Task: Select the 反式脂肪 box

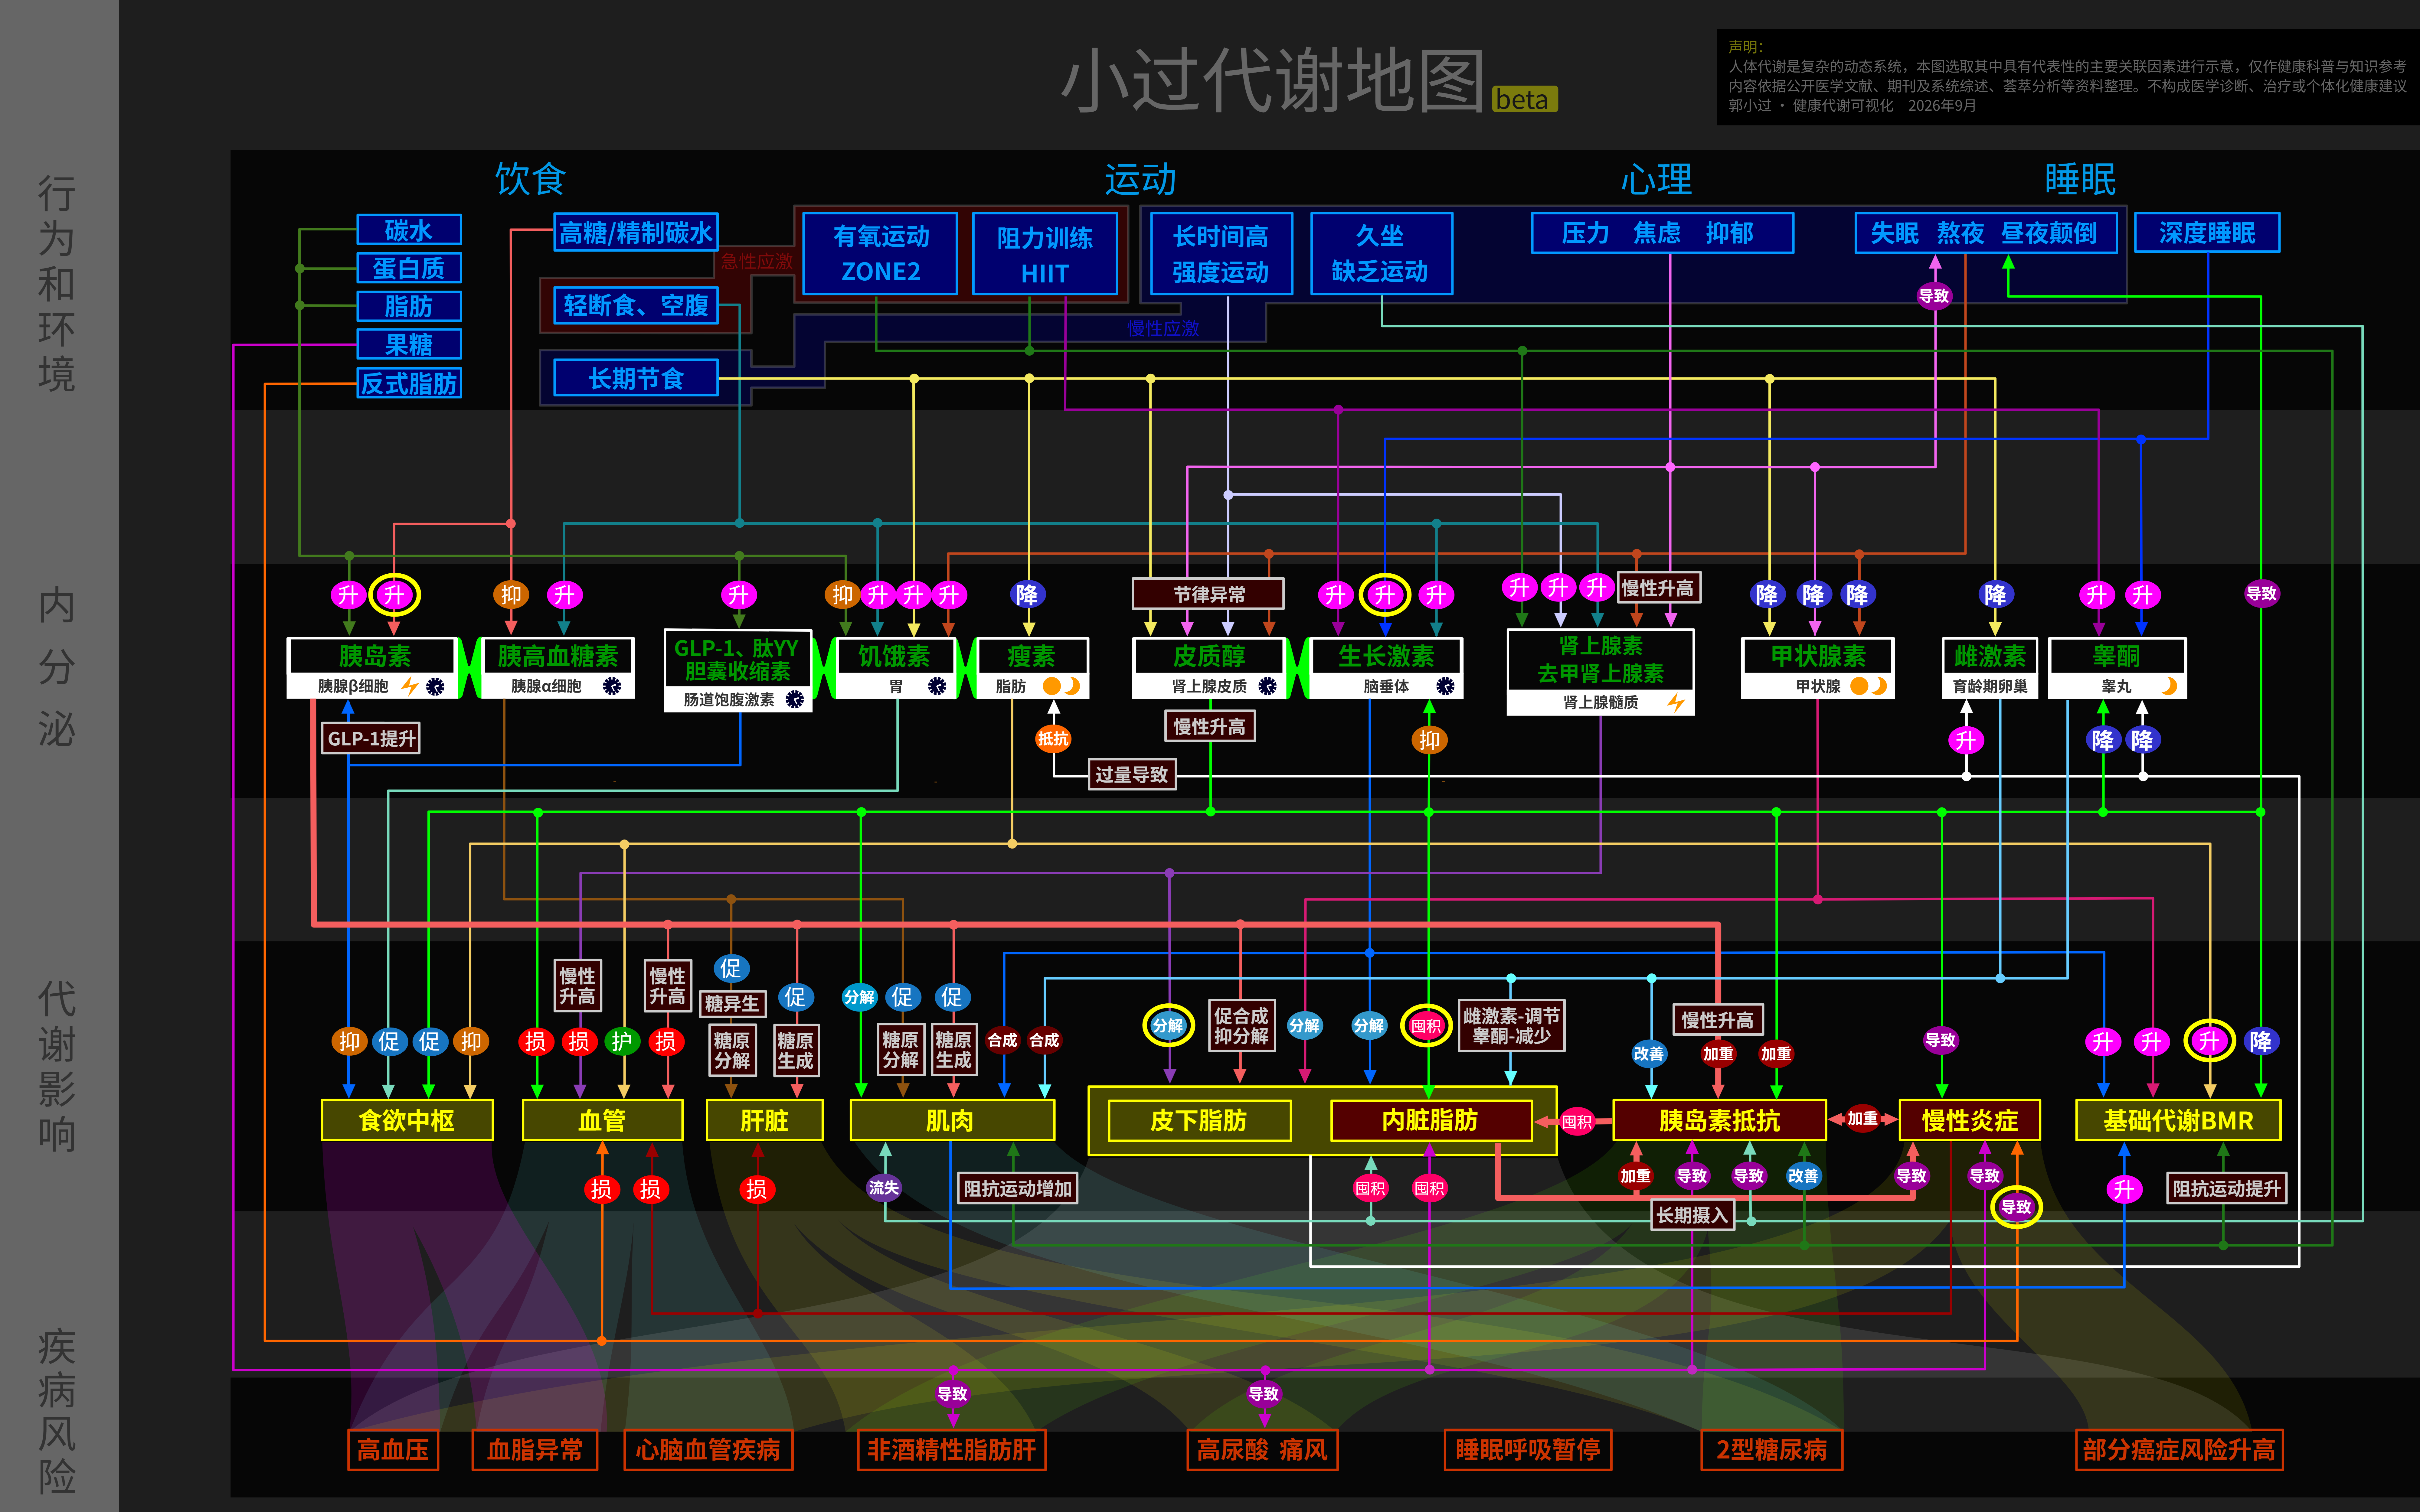Action: tap(409, 383)
